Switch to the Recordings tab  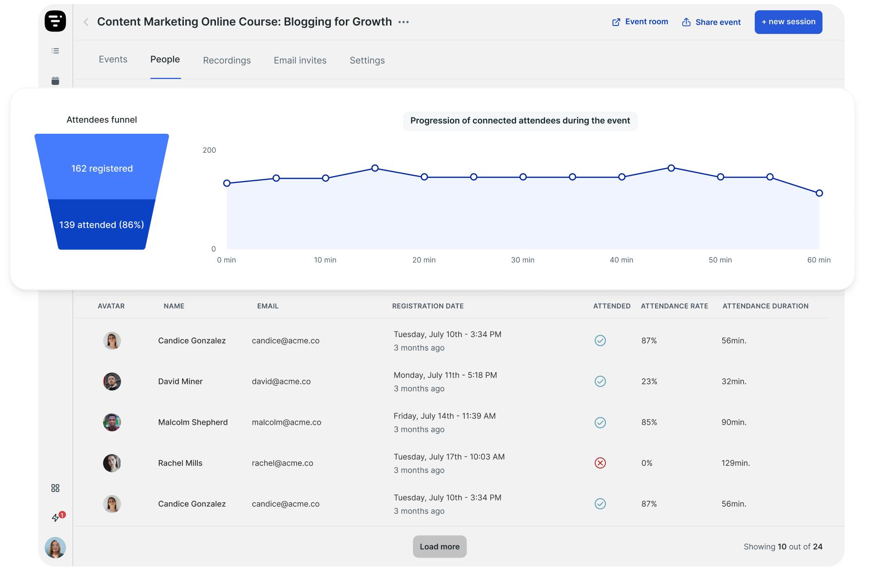pos(227,60)
